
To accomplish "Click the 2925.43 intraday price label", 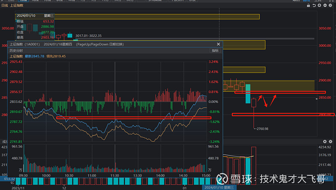I will coord(16,62).
